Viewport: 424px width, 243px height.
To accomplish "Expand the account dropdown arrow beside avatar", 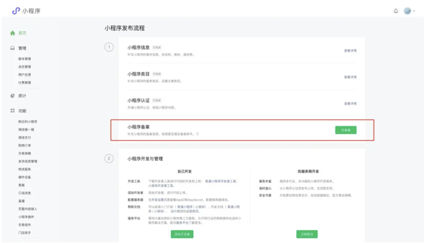I will pos(414,11).
